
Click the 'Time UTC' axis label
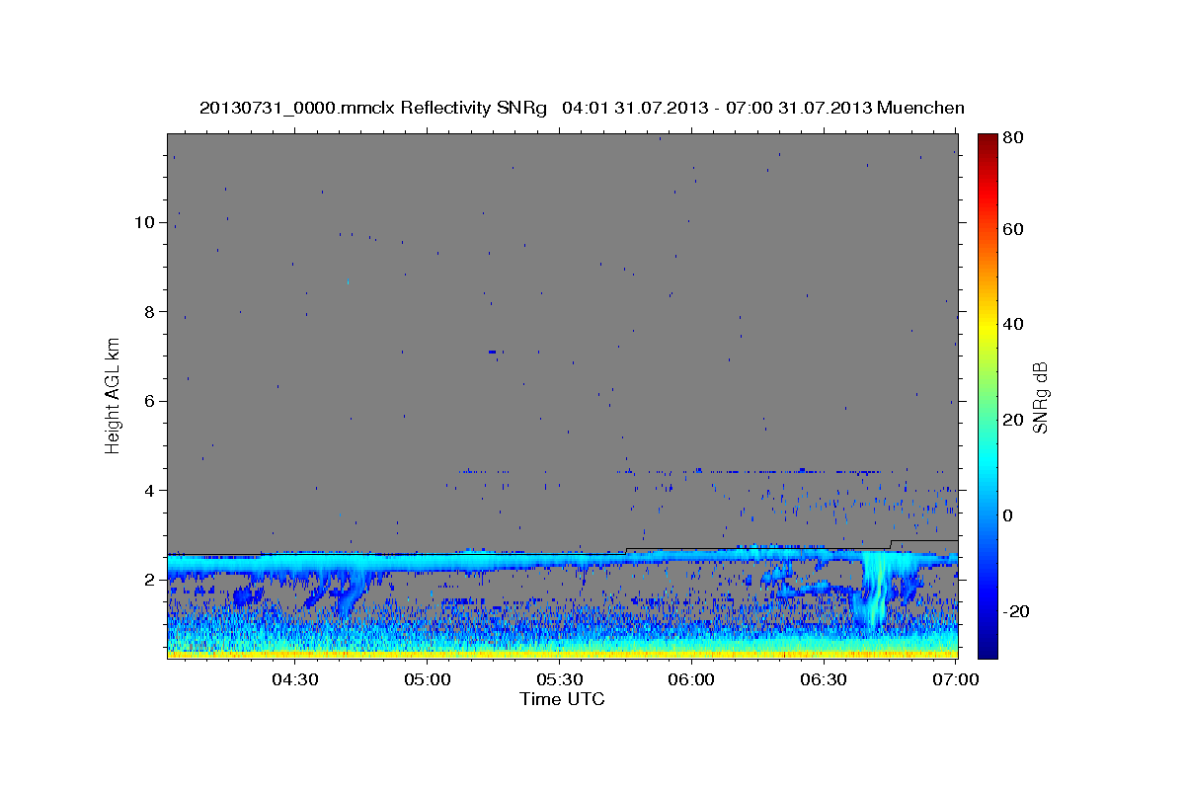tap(562, 699)
